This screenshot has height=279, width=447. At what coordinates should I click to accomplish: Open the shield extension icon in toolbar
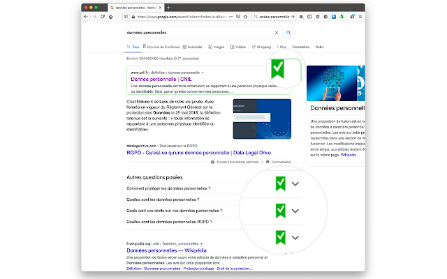[x=318, y=17]
